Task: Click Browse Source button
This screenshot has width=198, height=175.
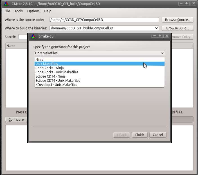Action: coord(177,20)
